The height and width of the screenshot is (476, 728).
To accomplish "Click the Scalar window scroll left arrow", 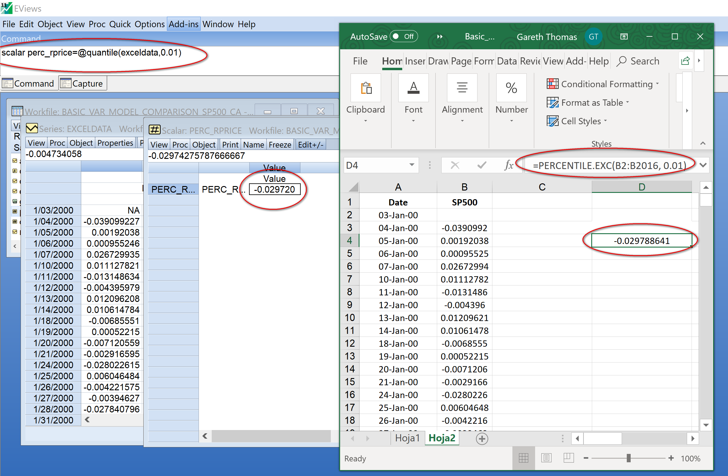I will (205, 436).
